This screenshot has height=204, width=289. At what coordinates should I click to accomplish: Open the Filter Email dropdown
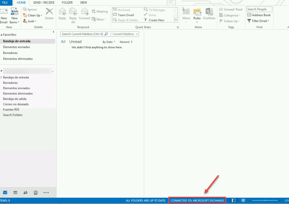click(258, 21)
